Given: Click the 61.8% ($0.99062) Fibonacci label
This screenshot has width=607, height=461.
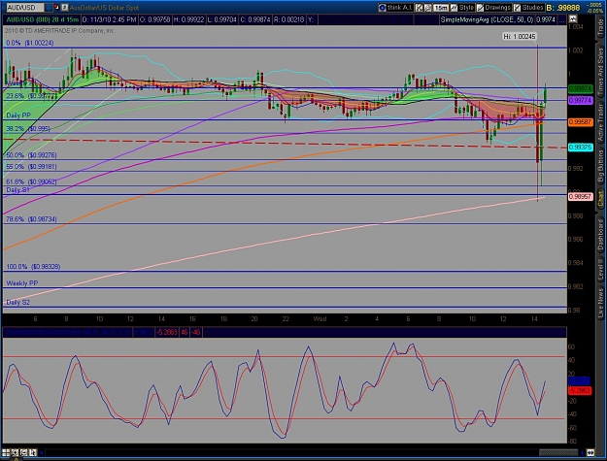Looking at the screenshot, I should coord(31,181).
